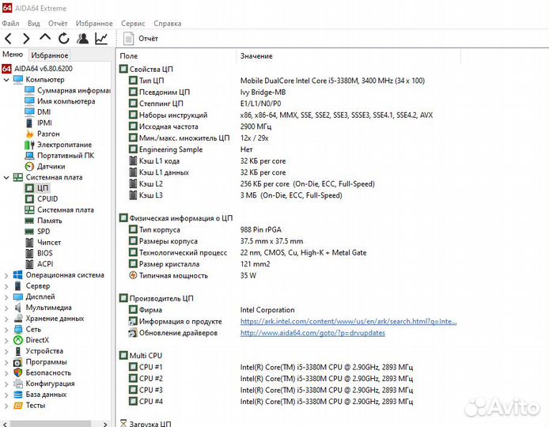This screenshot has width=549, height=427.
Task: Expand the Сервер tree node
Action: [6, 286]
